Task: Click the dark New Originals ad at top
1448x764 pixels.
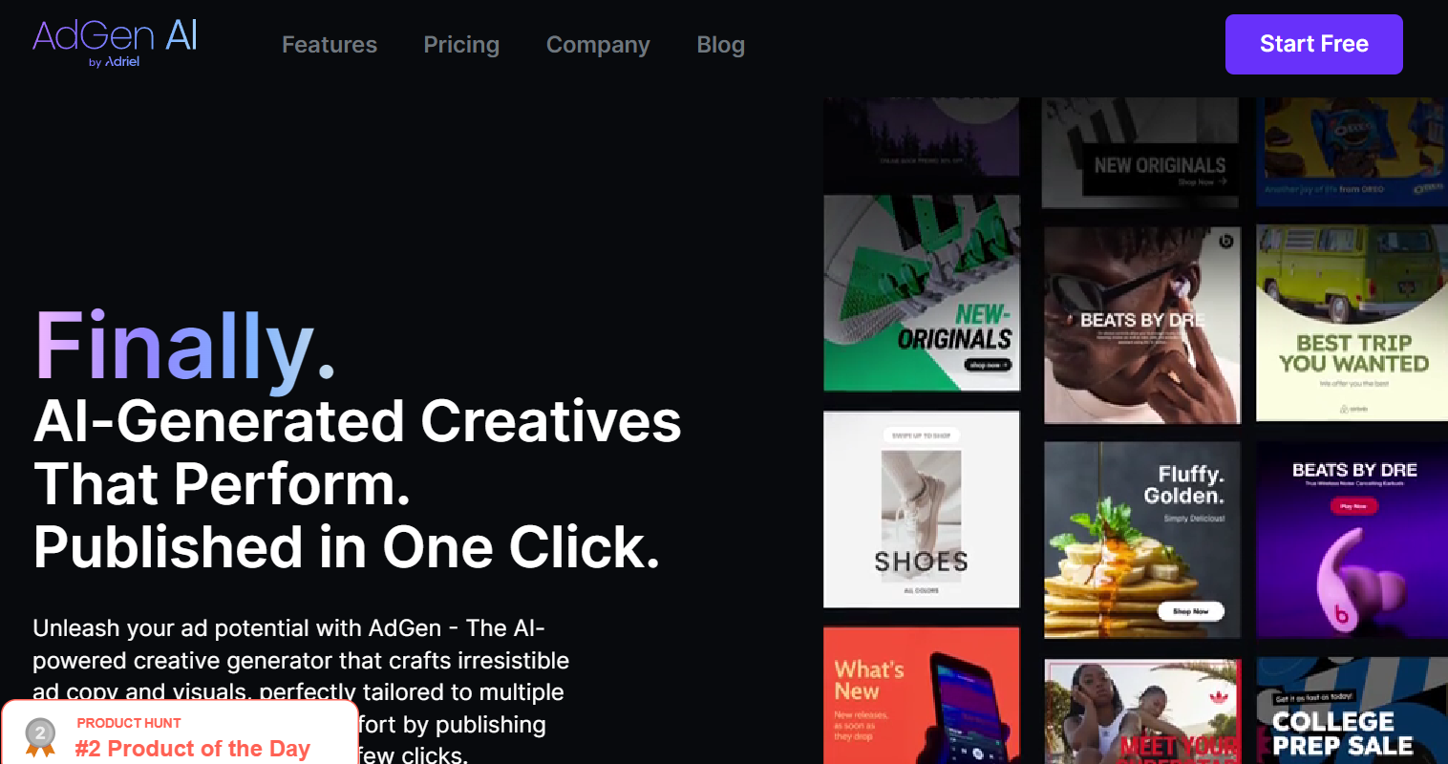Action: 1140,152
